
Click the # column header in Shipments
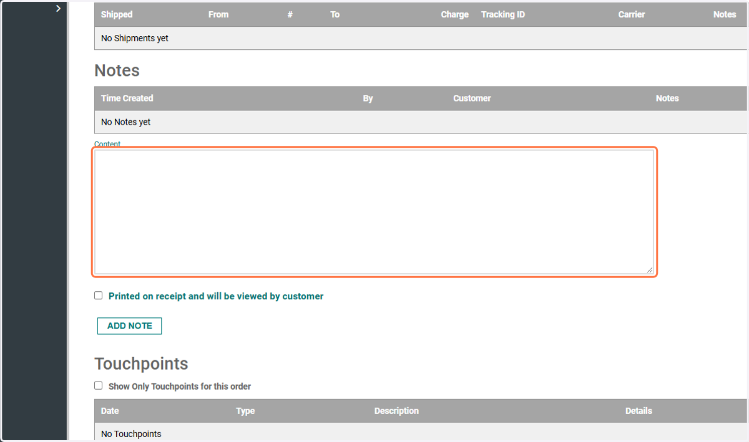click(290, 14)
